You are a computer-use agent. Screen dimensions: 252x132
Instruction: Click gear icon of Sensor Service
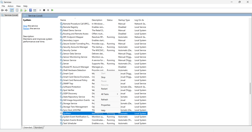(x=61, y=60)
